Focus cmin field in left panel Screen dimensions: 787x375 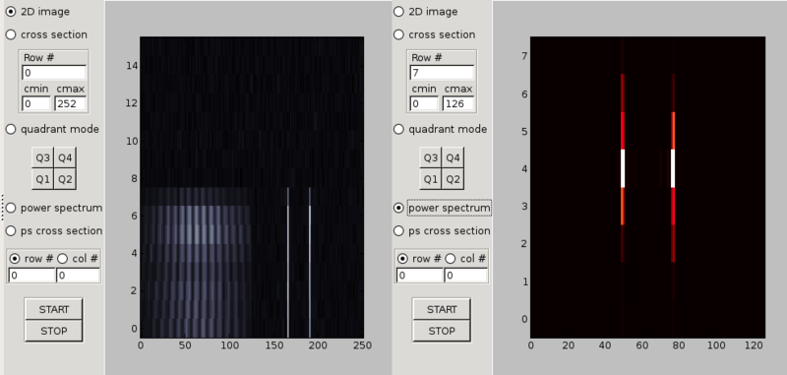pos(36,104)
